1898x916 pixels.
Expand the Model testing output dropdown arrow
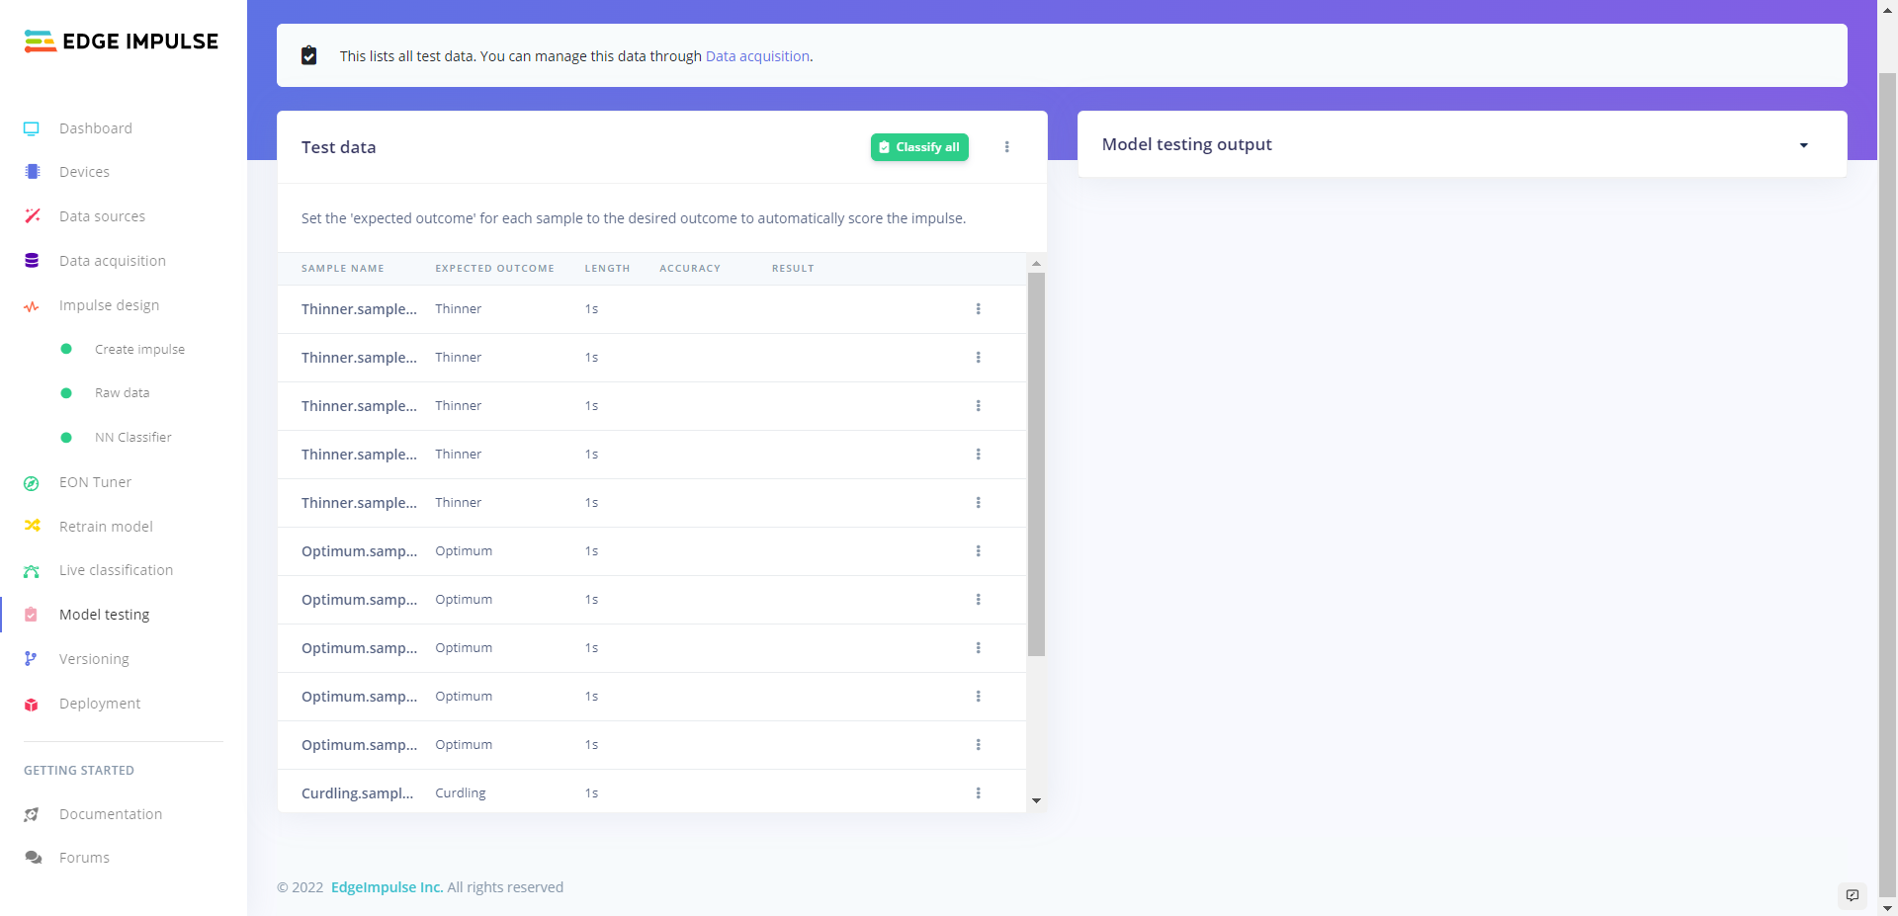click(x=1804, y=145)
